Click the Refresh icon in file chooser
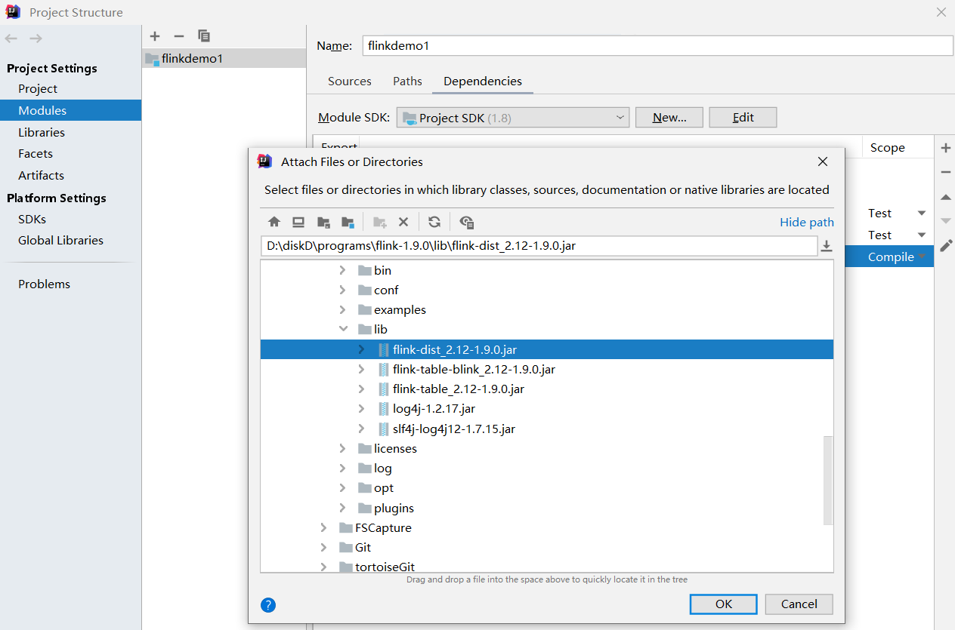 pyautogui.click(x=434, y=222)
